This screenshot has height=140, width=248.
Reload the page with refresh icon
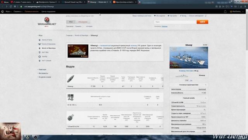[11, 7]
